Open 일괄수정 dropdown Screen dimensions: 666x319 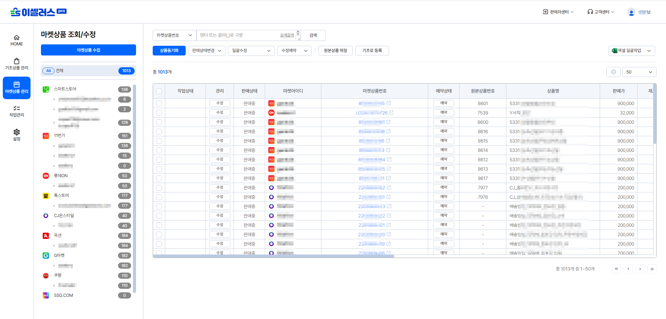tap(251, 51)
